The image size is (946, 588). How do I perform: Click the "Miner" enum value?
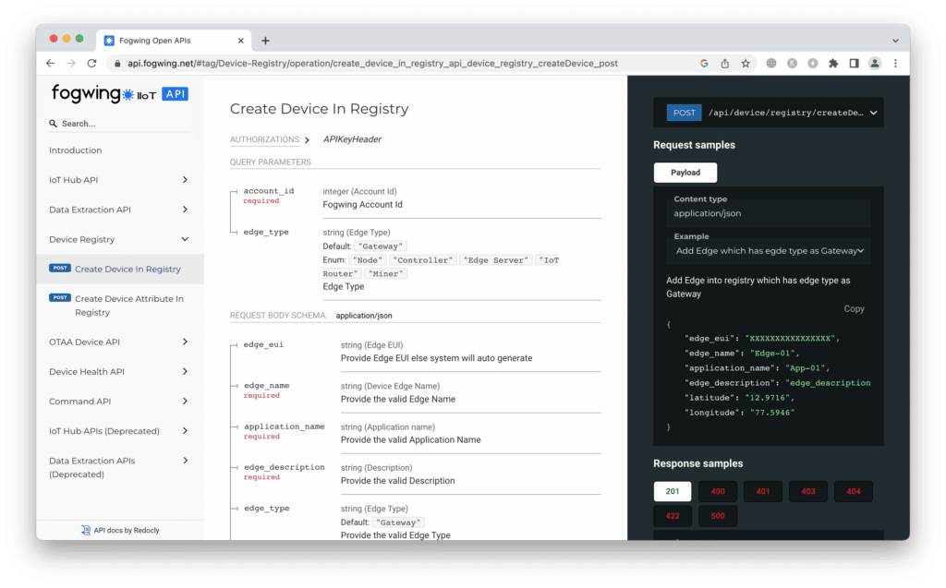point(385,274)
